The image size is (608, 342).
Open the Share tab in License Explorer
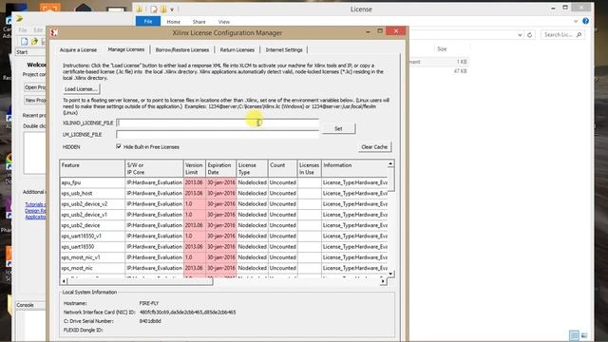click(199, 22)
